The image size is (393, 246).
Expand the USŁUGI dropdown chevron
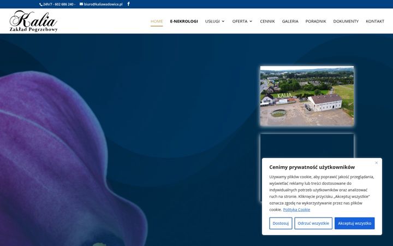[223, 21]
